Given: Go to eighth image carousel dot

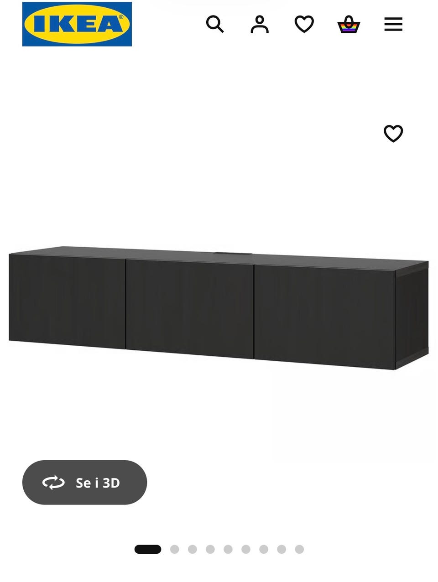Looking at the screenshot, I should (x=282, y=549).
